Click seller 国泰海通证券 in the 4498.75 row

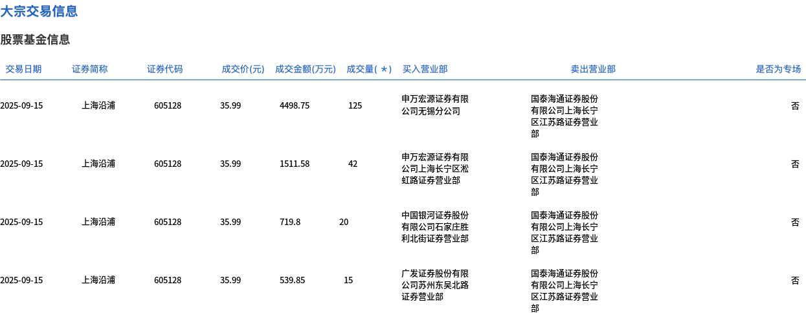(565, 116)
